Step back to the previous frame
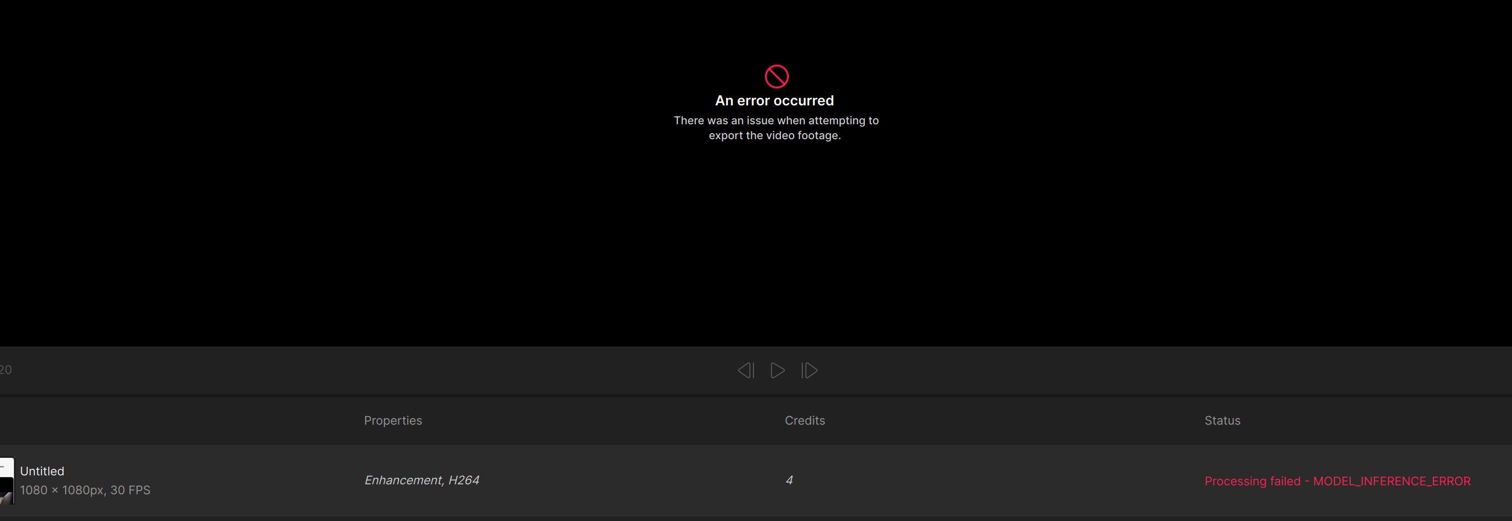 tap(746, 370)
